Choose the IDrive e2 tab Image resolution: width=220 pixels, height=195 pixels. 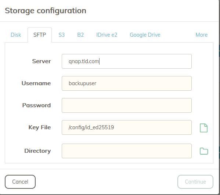[107, 35]
